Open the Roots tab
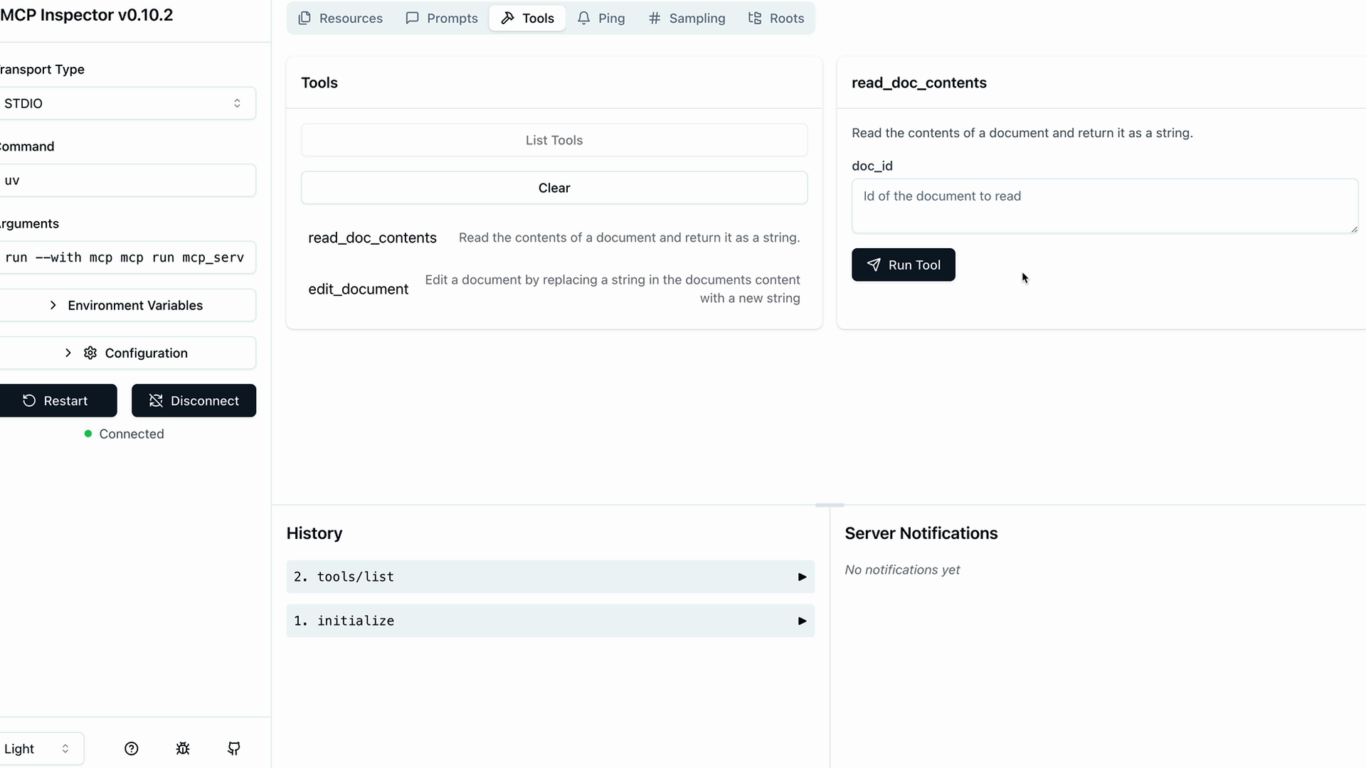 [776, 18]
